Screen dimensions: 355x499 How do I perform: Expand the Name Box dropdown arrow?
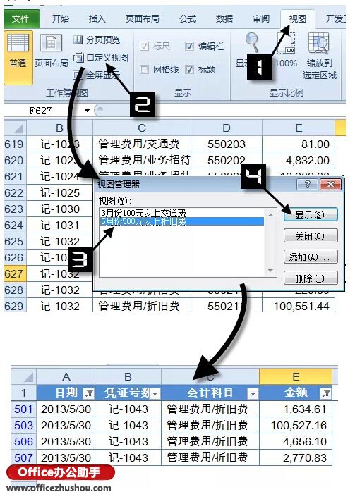tap(87, 111)
